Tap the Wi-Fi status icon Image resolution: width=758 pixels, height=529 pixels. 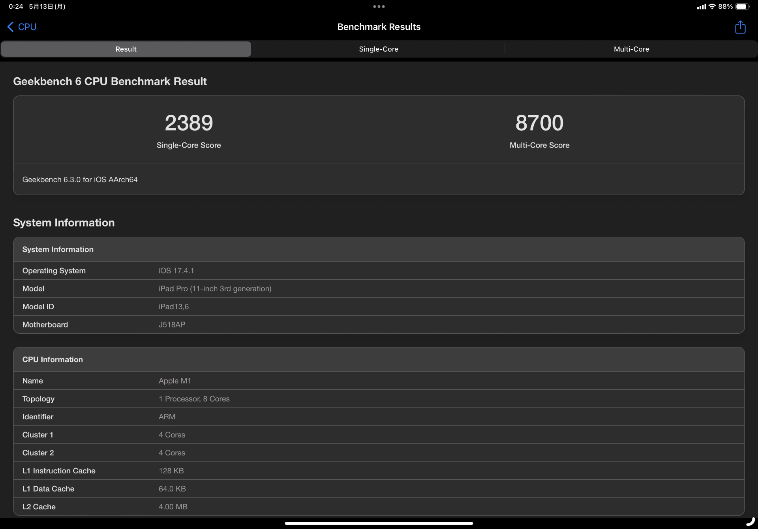(712, 6)
